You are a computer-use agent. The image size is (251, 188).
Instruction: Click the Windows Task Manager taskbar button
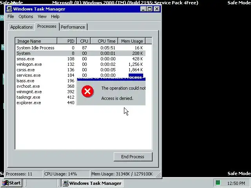coord(92,183)
